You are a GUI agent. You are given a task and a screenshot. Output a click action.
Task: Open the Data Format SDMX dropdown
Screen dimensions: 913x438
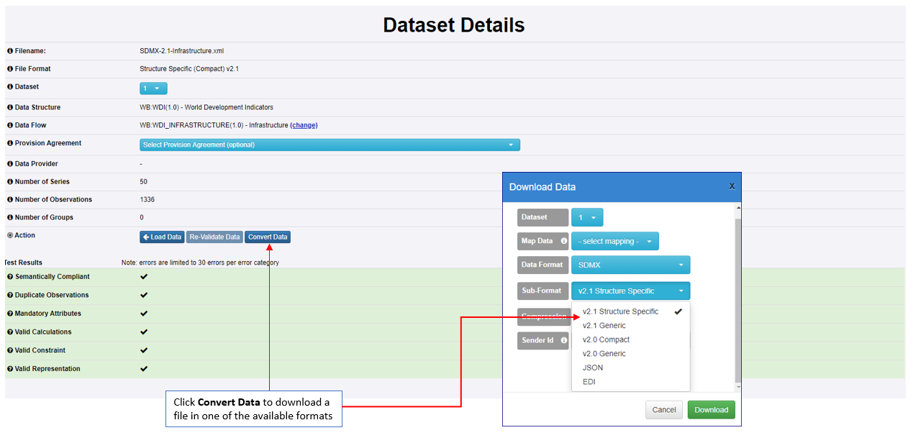click(630, 265)
